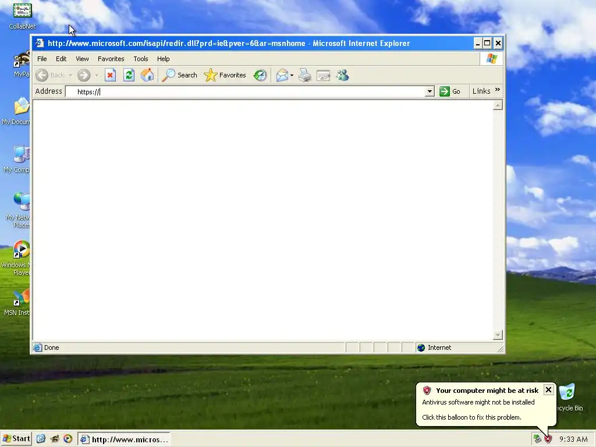Minimize the Internet Explorer window
This screenshot has width=596, height=447.
click(x=478, y=43)
